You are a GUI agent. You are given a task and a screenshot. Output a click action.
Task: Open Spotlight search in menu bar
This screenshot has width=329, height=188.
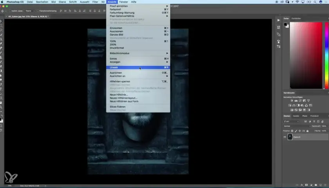click(x=315, y=2)
